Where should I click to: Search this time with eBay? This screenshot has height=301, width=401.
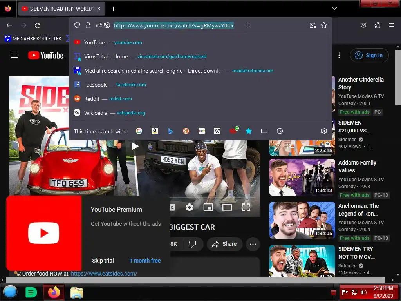pos(202,131)
